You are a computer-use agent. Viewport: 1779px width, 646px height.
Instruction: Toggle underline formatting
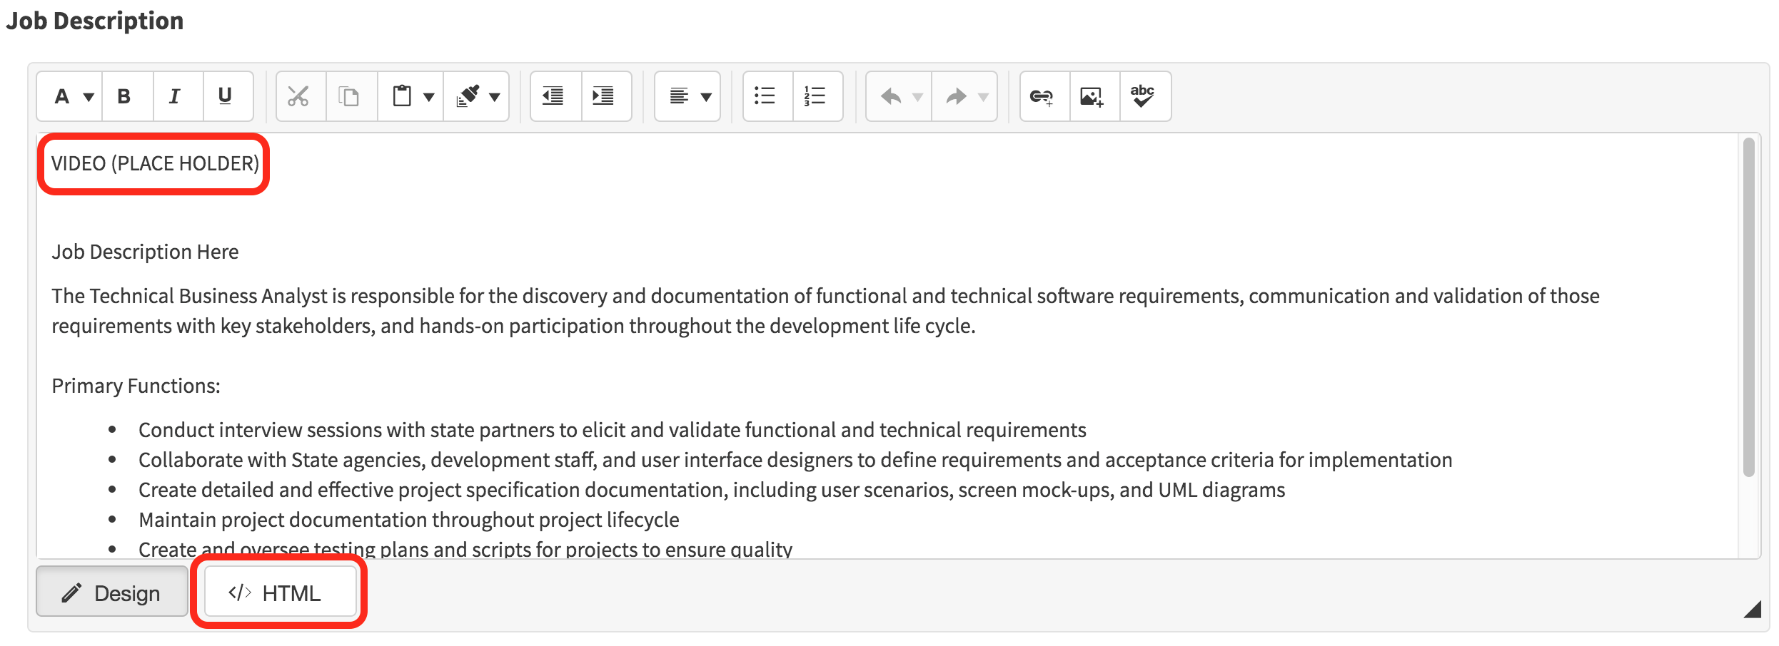tap(225, 96)
